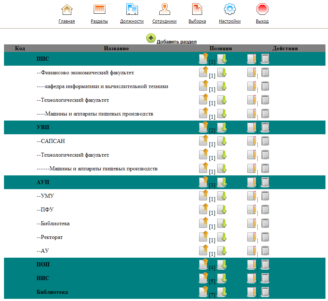Screen dimensions: 328x301
Task: Move the АУП section down
Action: 222,182
